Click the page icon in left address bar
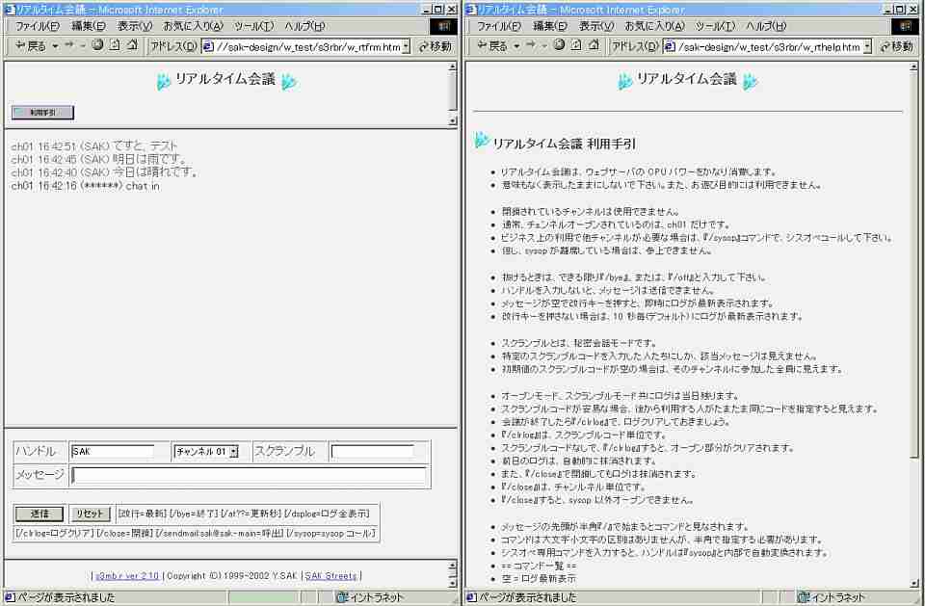Screen dimensions: 925x606 pyautogui.click(x=208, y=46)
